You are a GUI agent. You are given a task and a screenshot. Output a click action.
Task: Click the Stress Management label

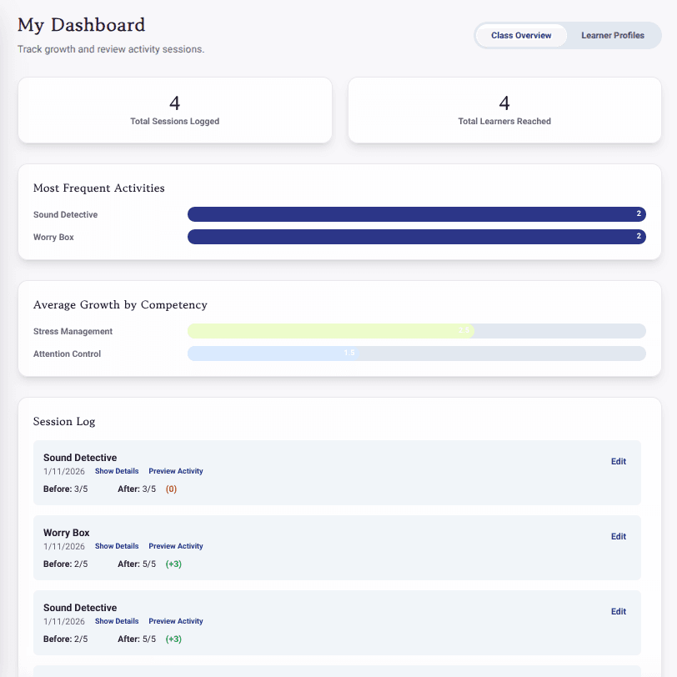(73, 332)
